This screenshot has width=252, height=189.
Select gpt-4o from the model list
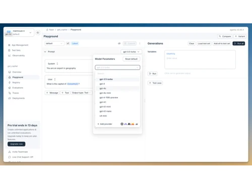click(x=117, y=88)
